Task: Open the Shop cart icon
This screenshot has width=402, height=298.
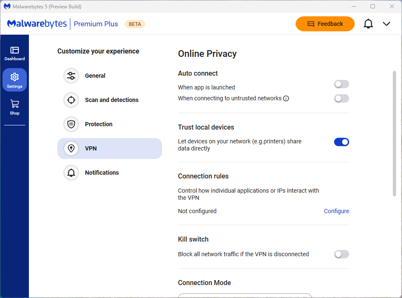Action: [x=15, y=107]
